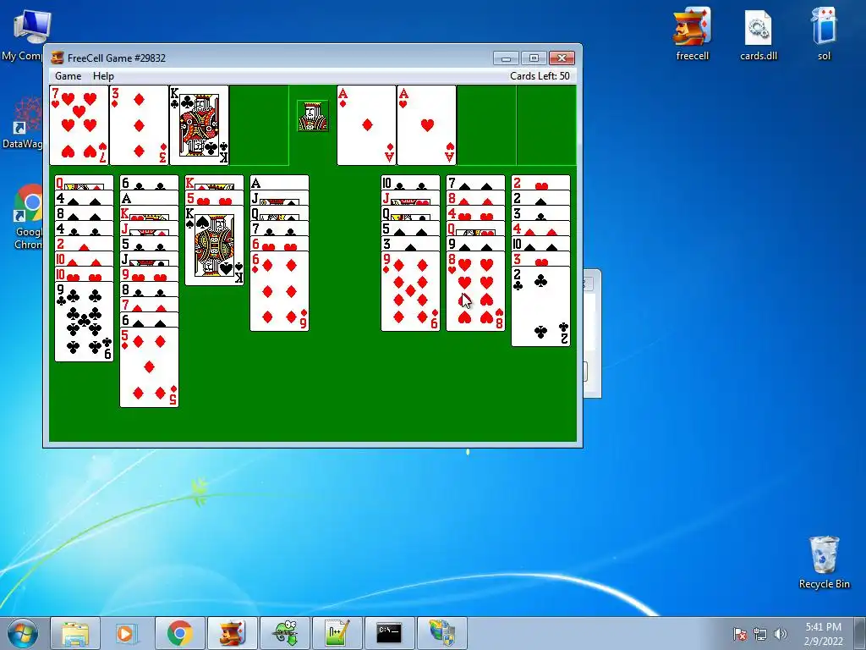The height and width of the screenshot is (650, 866).
Task: Select the 9 of diamonds card
Action: click(x=410, y=291)
